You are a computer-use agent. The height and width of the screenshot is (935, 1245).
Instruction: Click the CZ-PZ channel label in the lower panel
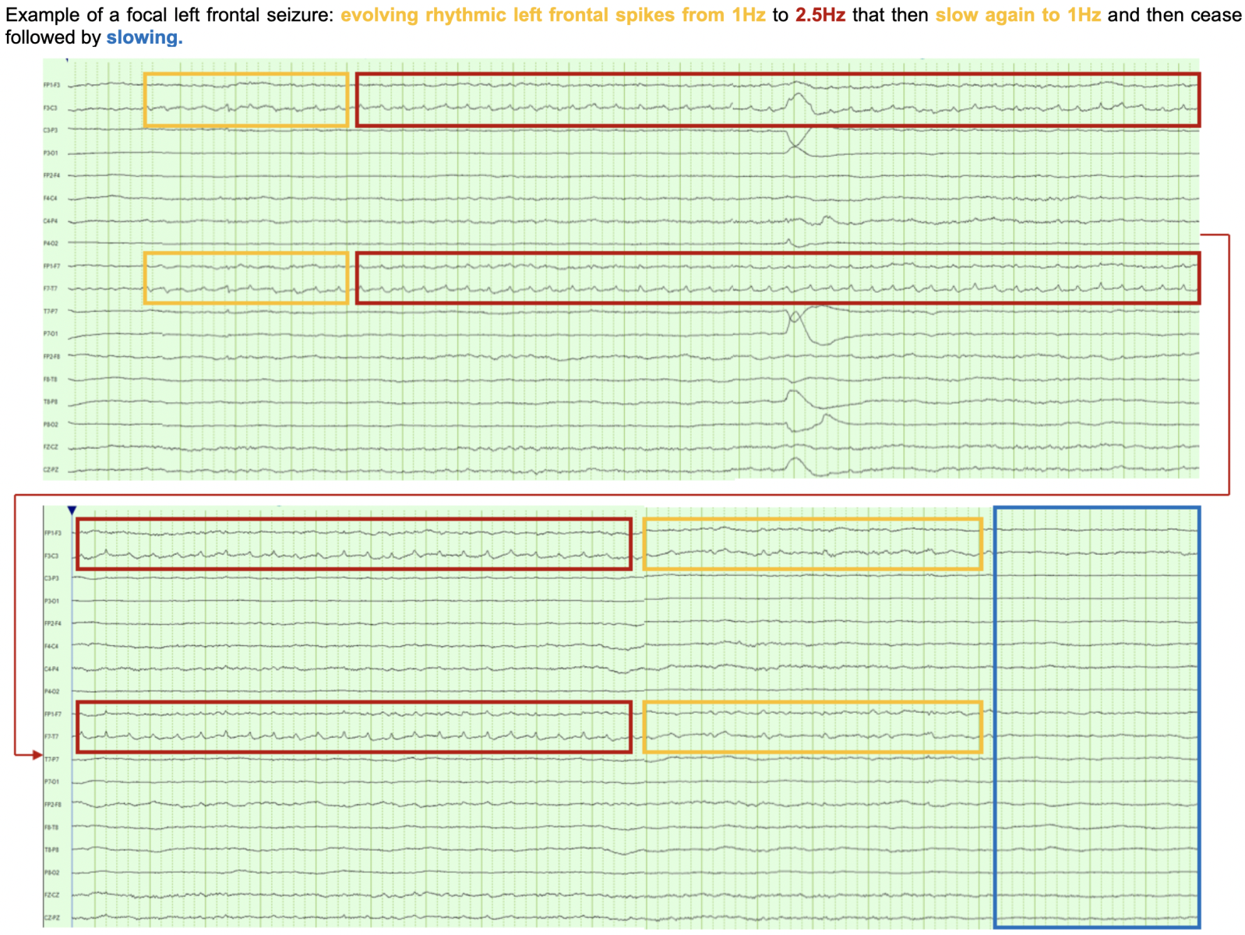[x=51, y=918]
